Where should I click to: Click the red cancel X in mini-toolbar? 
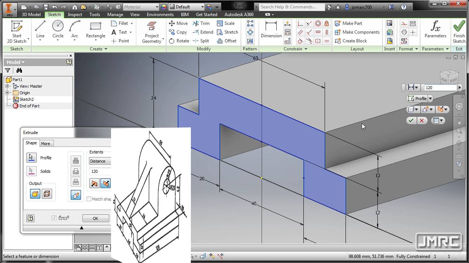pos(422,121)
